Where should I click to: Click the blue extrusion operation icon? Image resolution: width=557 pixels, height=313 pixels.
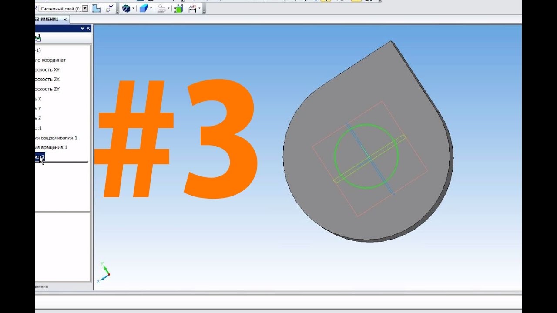144,8
